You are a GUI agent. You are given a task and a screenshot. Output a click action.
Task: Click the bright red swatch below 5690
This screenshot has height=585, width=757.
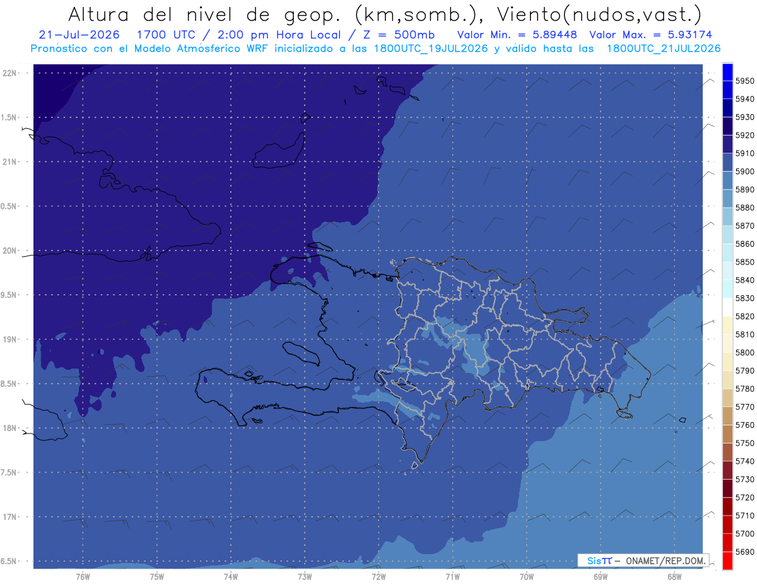click(x=727, y=560)
